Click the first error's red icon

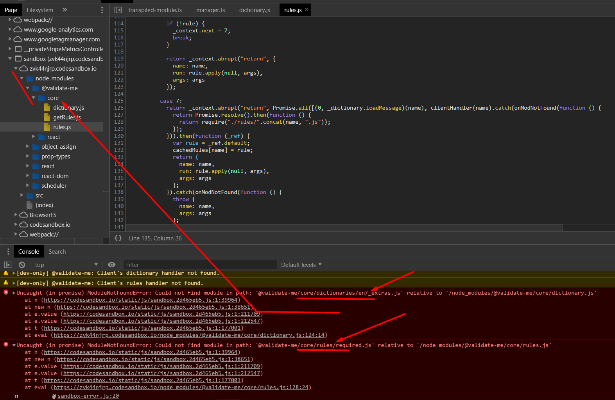click(x=6, y=292)
